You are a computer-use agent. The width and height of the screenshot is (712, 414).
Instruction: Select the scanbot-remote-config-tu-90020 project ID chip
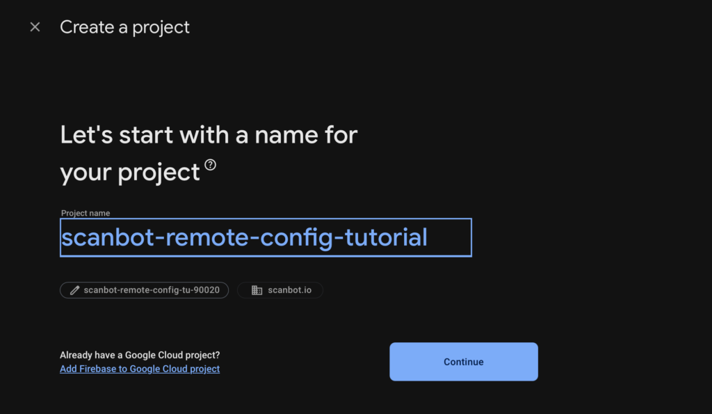pos(144,290)
